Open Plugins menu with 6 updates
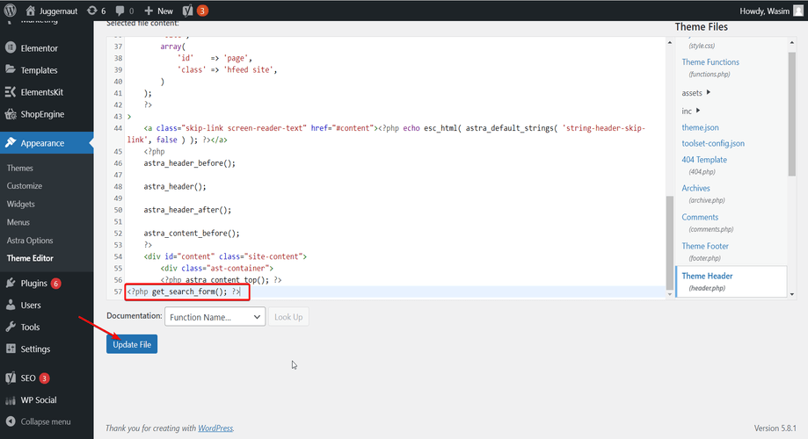 coord(47,283)
